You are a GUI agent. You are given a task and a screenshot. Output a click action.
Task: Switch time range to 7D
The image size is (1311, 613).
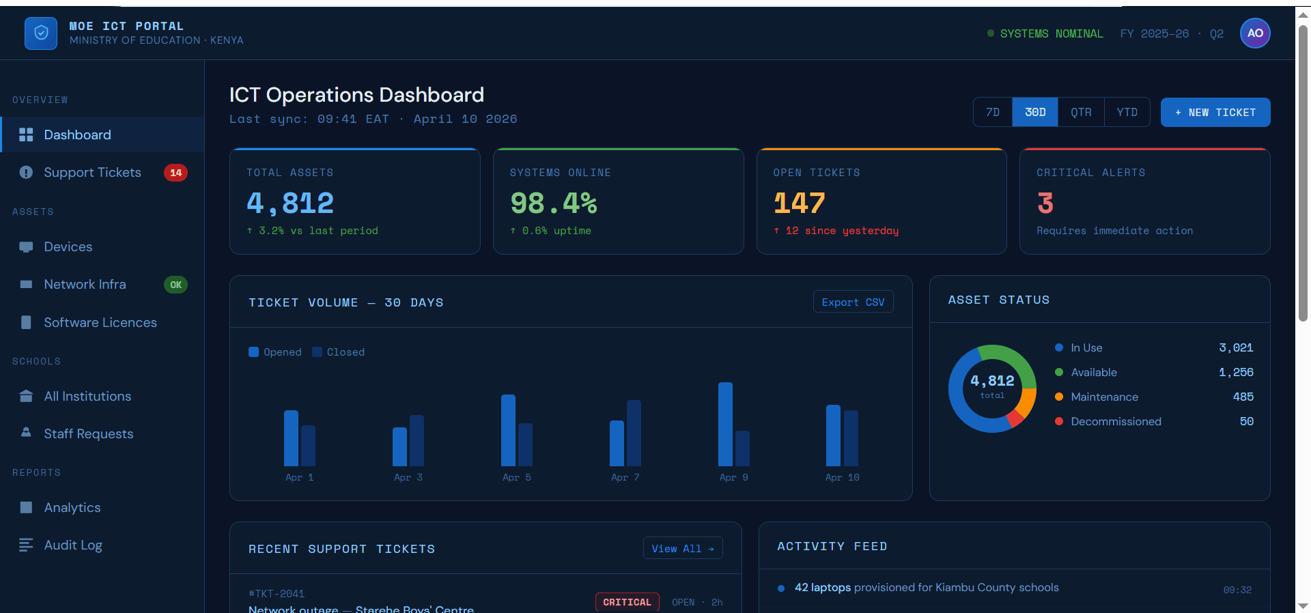[x=993, y=113]
